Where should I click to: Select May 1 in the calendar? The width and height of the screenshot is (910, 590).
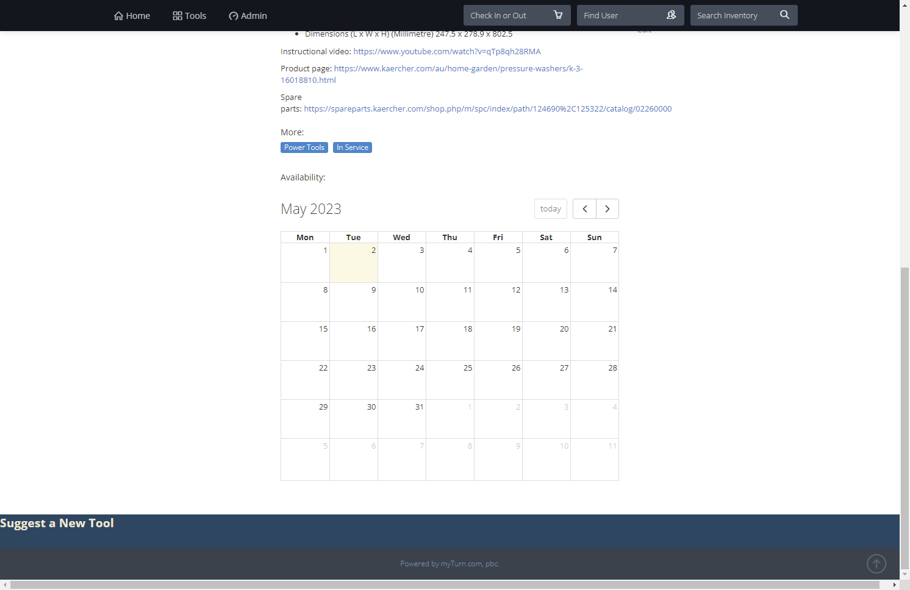(305, 263)
